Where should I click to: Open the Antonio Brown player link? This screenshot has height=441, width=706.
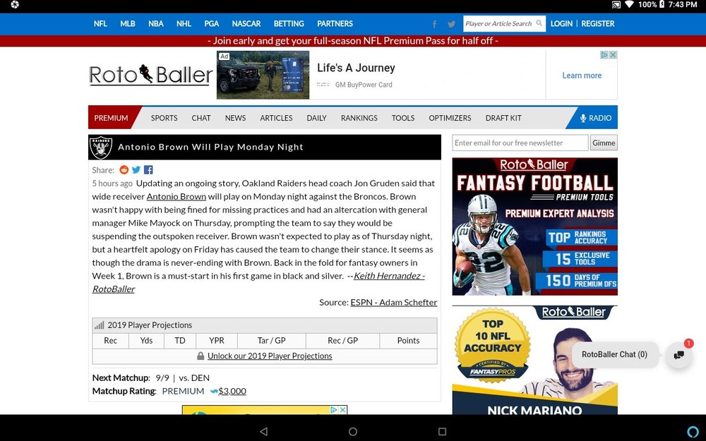pyautogui.click(x=176, y=197)
